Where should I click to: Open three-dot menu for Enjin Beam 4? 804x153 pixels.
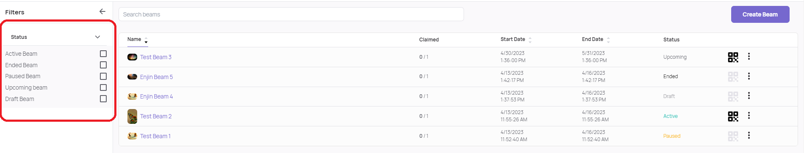[749, 96]
